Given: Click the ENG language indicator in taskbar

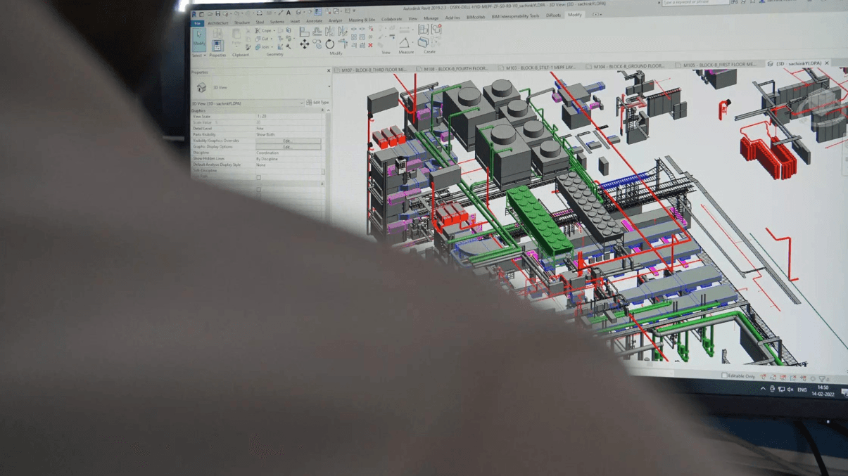Looking at the screenshot, I should (802, 390).
